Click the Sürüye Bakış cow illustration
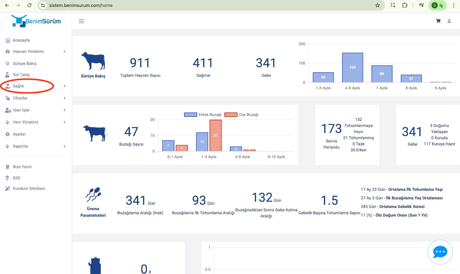Screen dimensions: 460x274 coord(93,61)
